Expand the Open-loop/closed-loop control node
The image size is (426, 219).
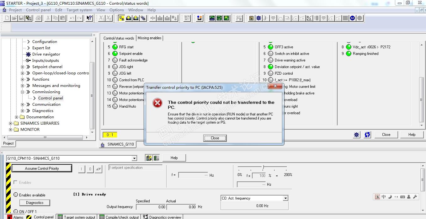click(x=23, y=73)
